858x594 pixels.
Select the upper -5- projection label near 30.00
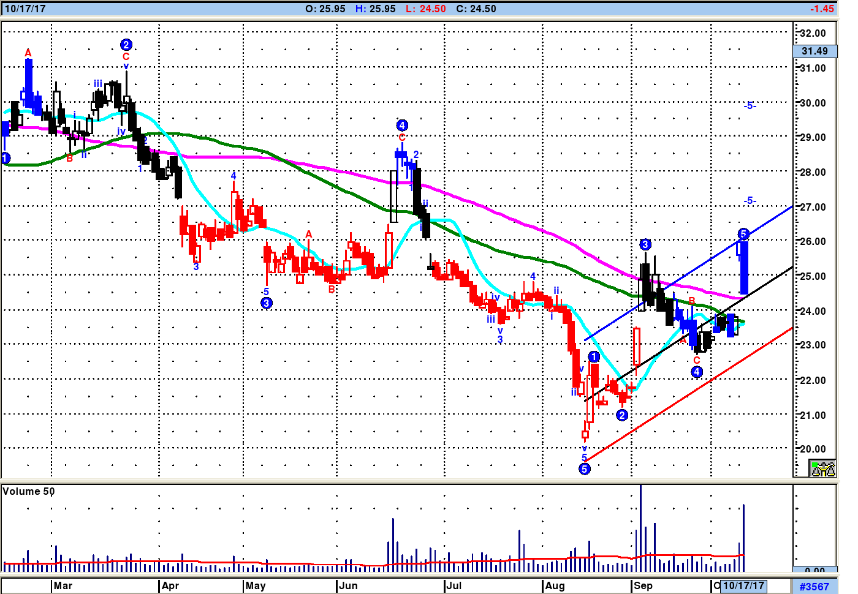750,105
